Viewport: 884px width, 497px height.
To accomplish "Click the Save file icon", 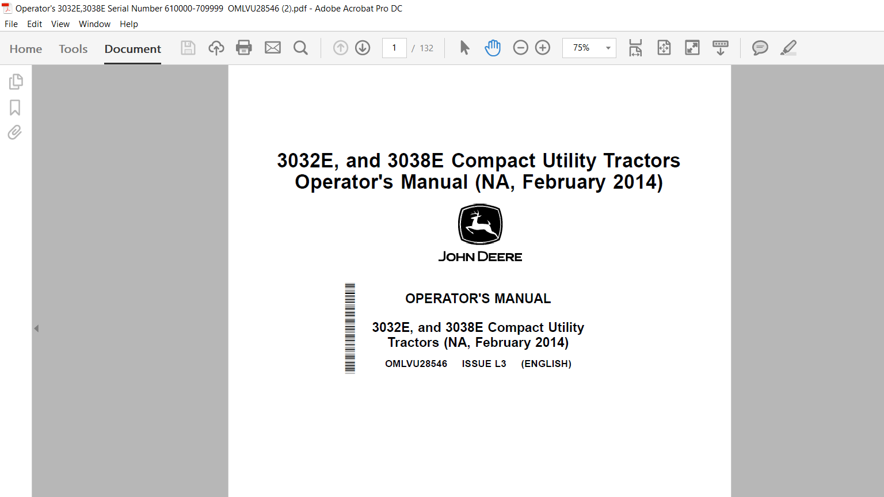I will [x=188, y=48].
